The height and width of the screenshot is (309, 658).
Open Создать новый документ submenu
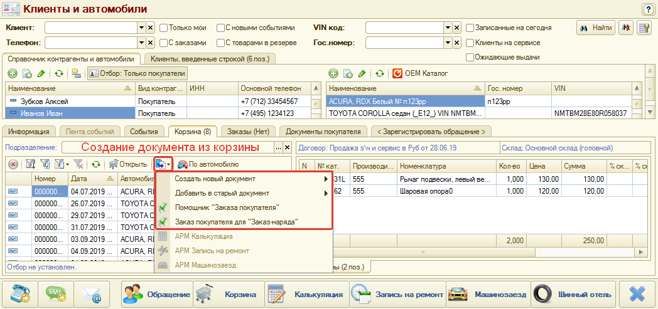[244, 179]
